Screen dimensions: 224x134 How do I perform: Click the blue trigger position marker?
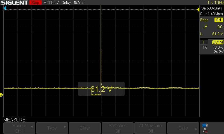5,9
